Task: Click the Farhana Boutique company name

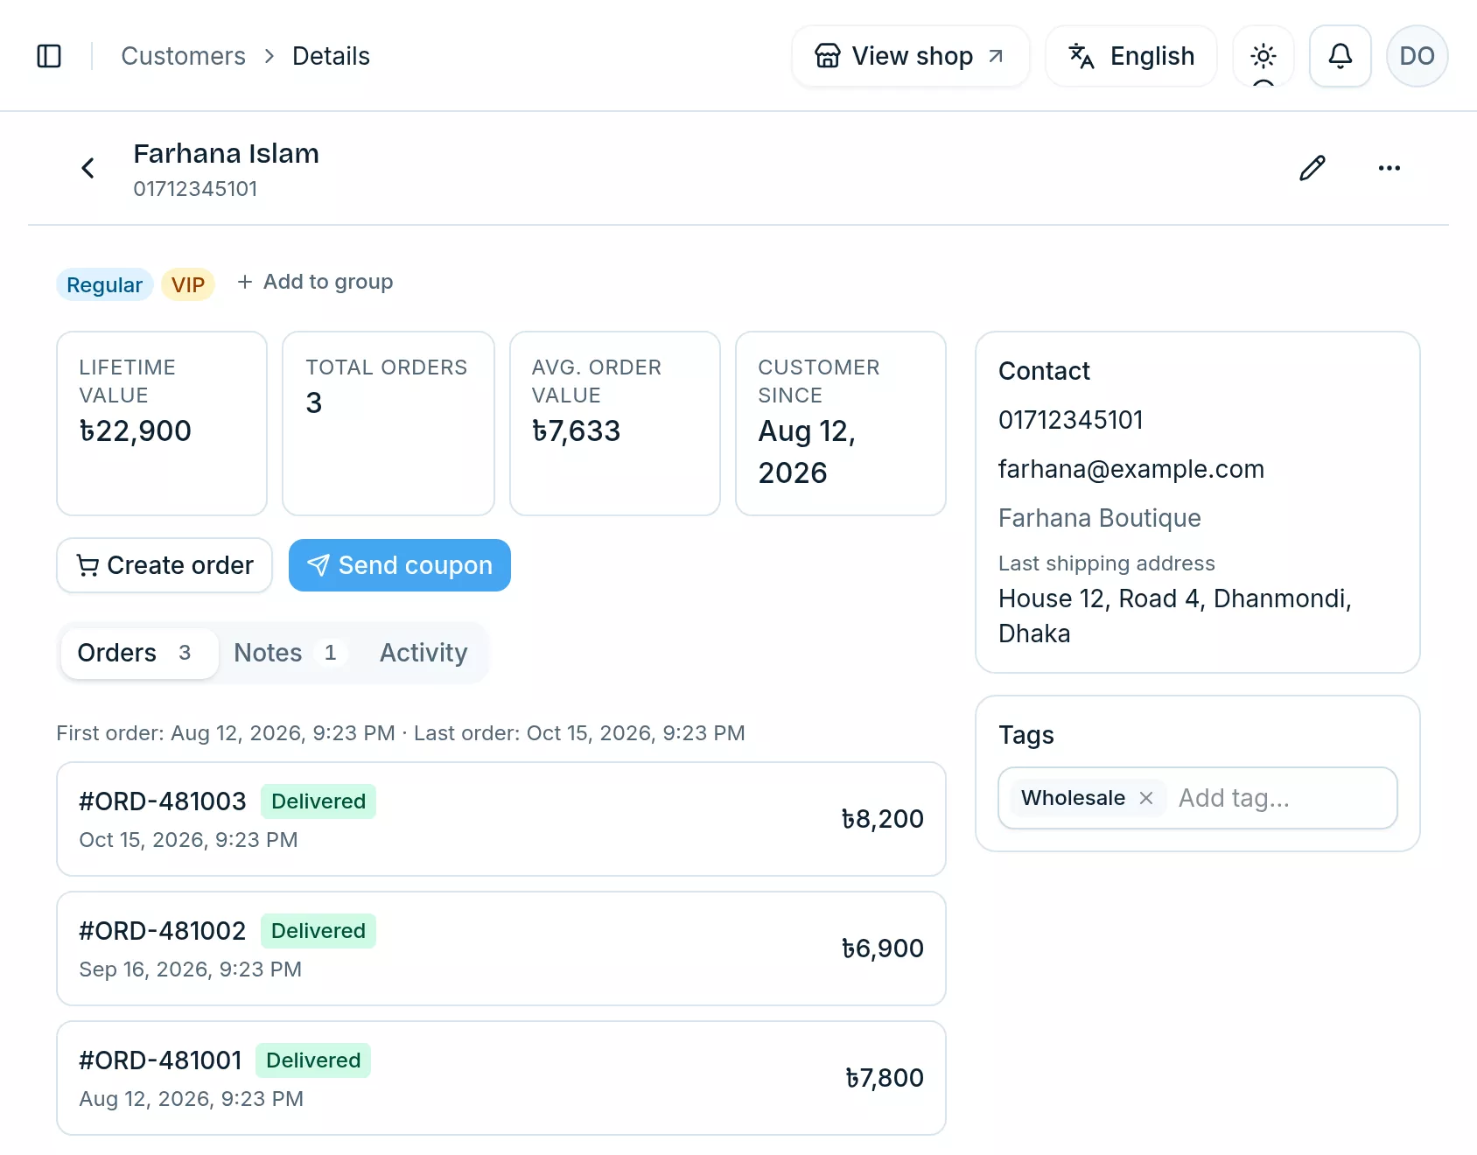Action: [1100, 518]
